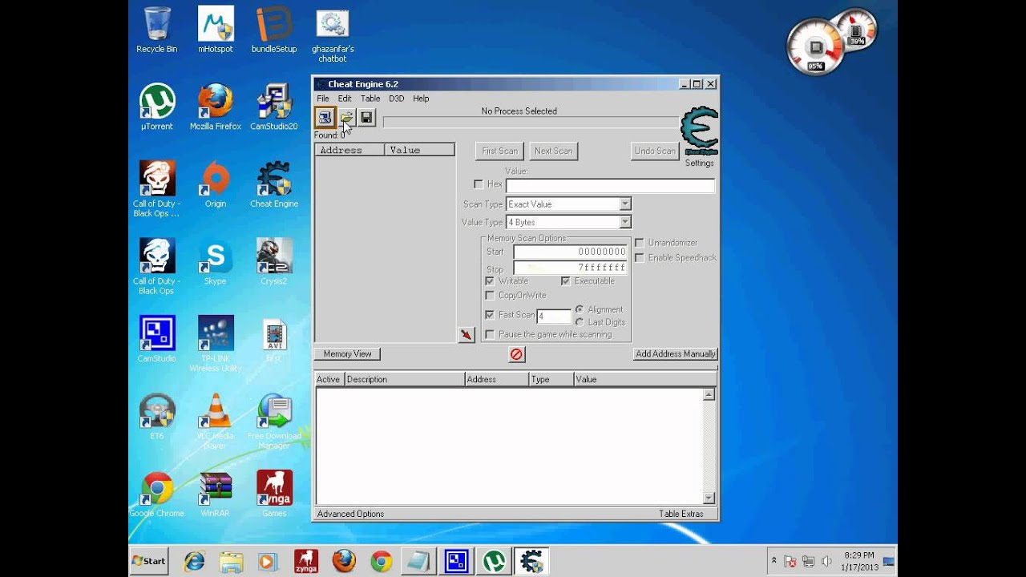Click the Firefox icon in the taskbar
The height and width of the screenshot is (577, 1026).
tap(344, 561)
